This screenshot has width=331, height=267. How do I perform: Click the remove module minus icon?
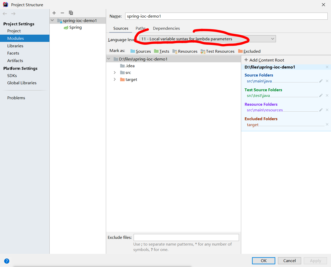pos(62,13)
